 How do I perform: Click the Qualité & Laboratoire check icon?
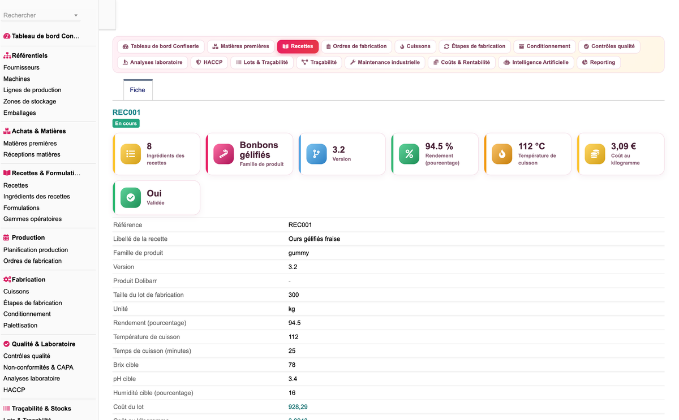click(x=7, y=344)
